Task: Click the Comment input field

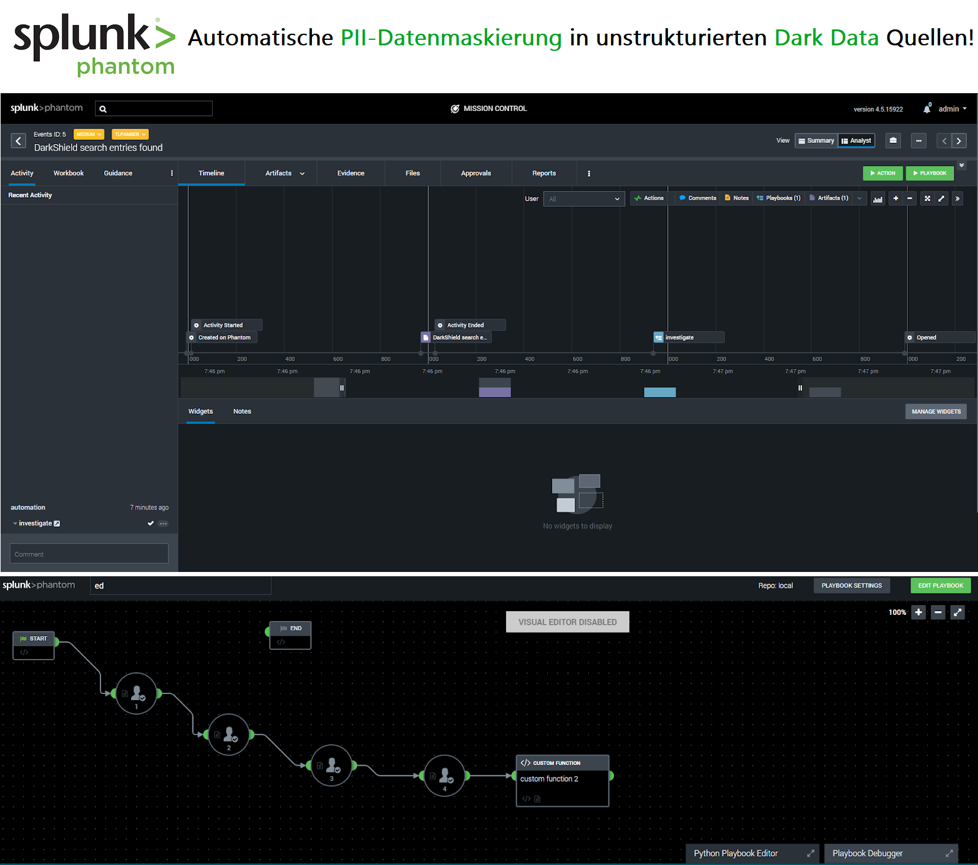Action: (x=89, y=554)
